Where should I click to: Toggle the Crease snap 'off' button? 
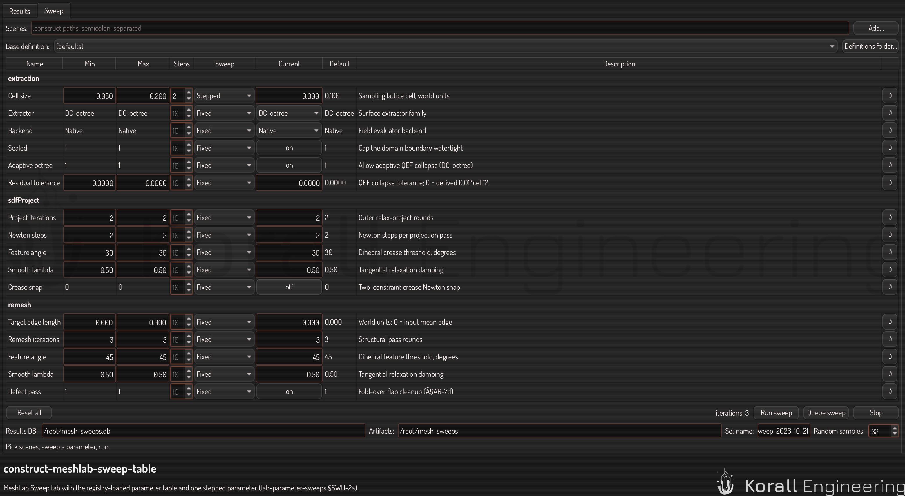click(289, 287)
